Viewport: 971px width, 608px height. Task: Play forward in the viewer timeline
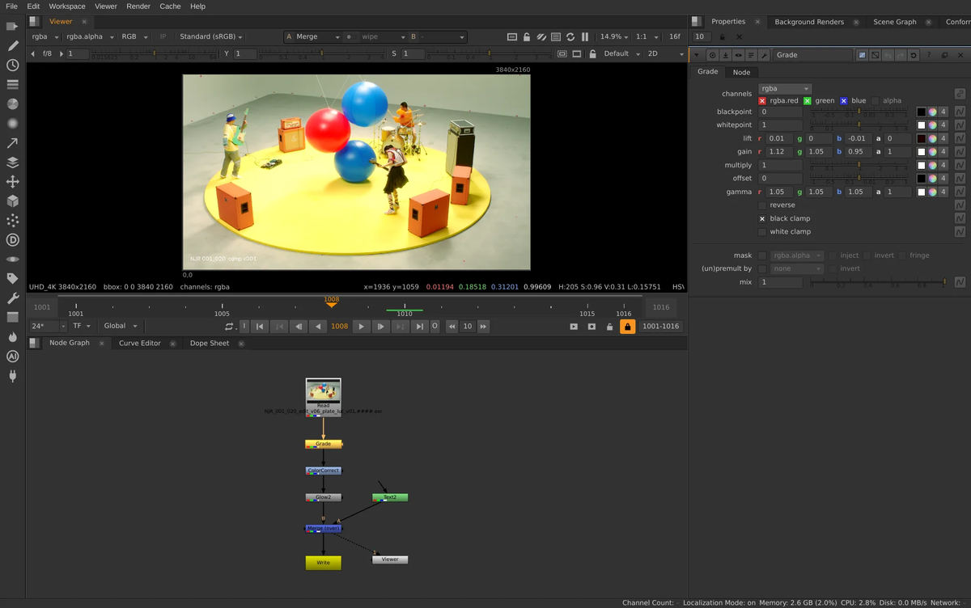click(x=361, y=327)
